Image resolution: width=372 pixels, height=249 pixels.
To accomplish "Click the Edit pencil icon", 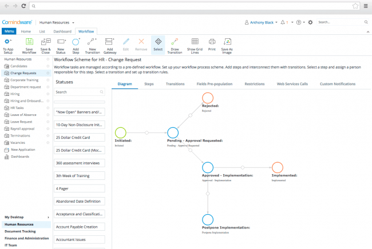I will pyautogui.click(x=126, y=42).
